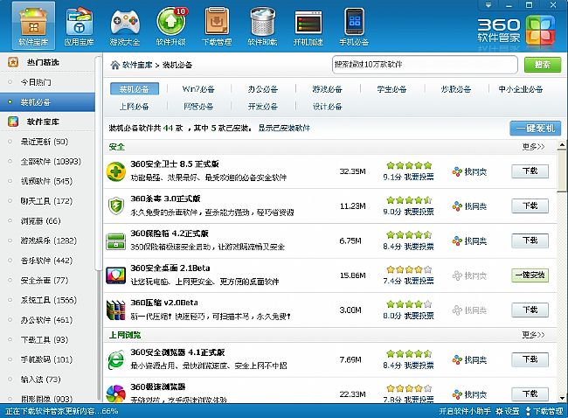Expand 更多 in 上网浏览 section
Screen dimensions: 568x418
click(533, 335)
